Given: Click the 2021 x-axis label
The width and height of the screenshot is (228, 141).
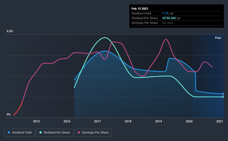Looking at the screenshot, I should pyautogui.click(x=220, y=121).
